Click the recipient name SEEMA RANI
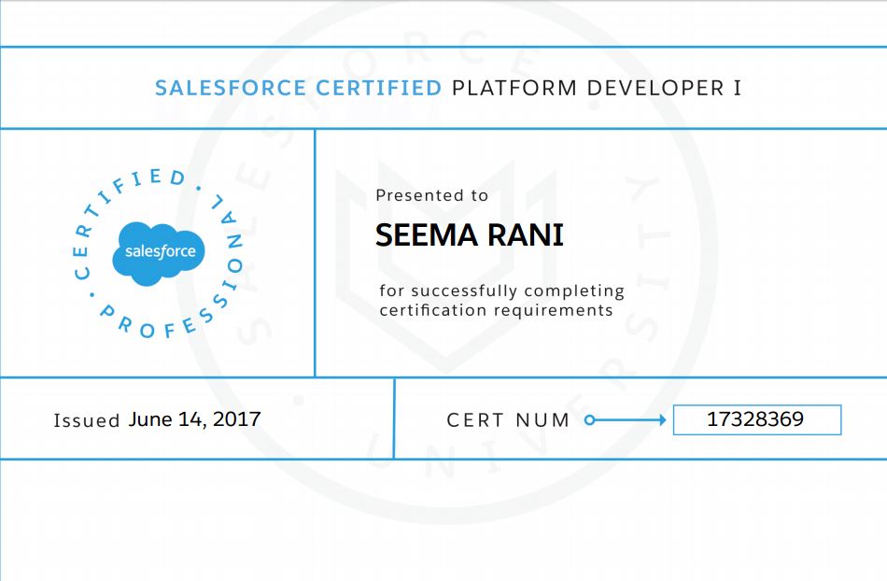887x581 pixels. (x=469, y=235)
